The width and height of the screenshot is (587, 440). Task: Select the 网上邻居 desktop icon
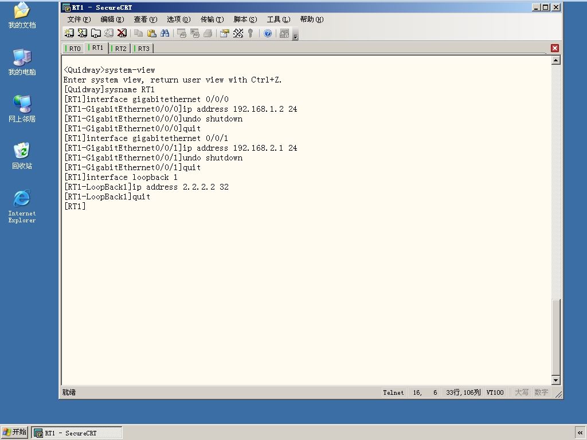click(x=22, y=109)
